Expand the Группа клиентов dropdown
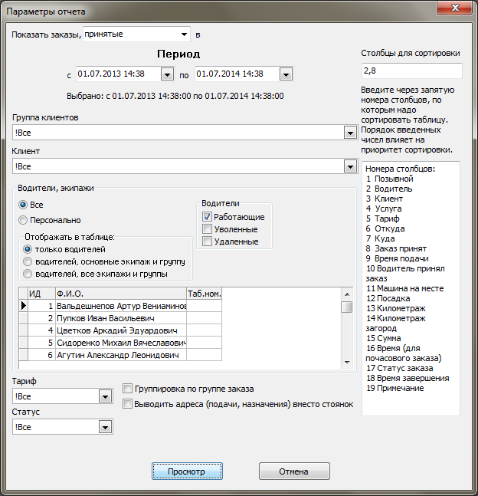The width and height of the screenshot is (478, 496). 348,133
